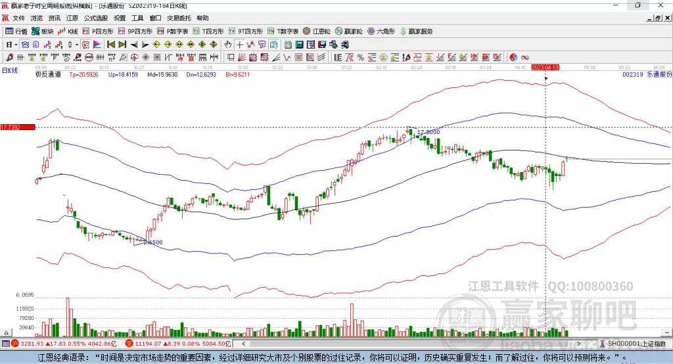Open the 赢家轮 wheel tool
The image size is (673, 364).
pos(348,32)
